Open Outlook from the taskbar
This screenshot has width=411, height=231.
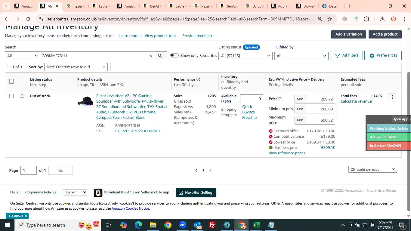click(197, 225)
